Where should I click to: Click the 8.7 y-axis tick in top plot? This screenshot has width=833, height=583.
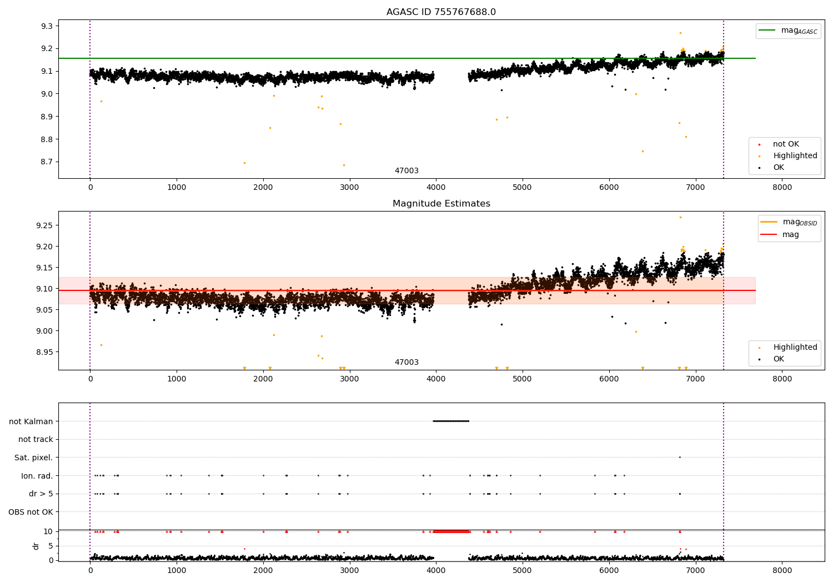pos(47,162)
